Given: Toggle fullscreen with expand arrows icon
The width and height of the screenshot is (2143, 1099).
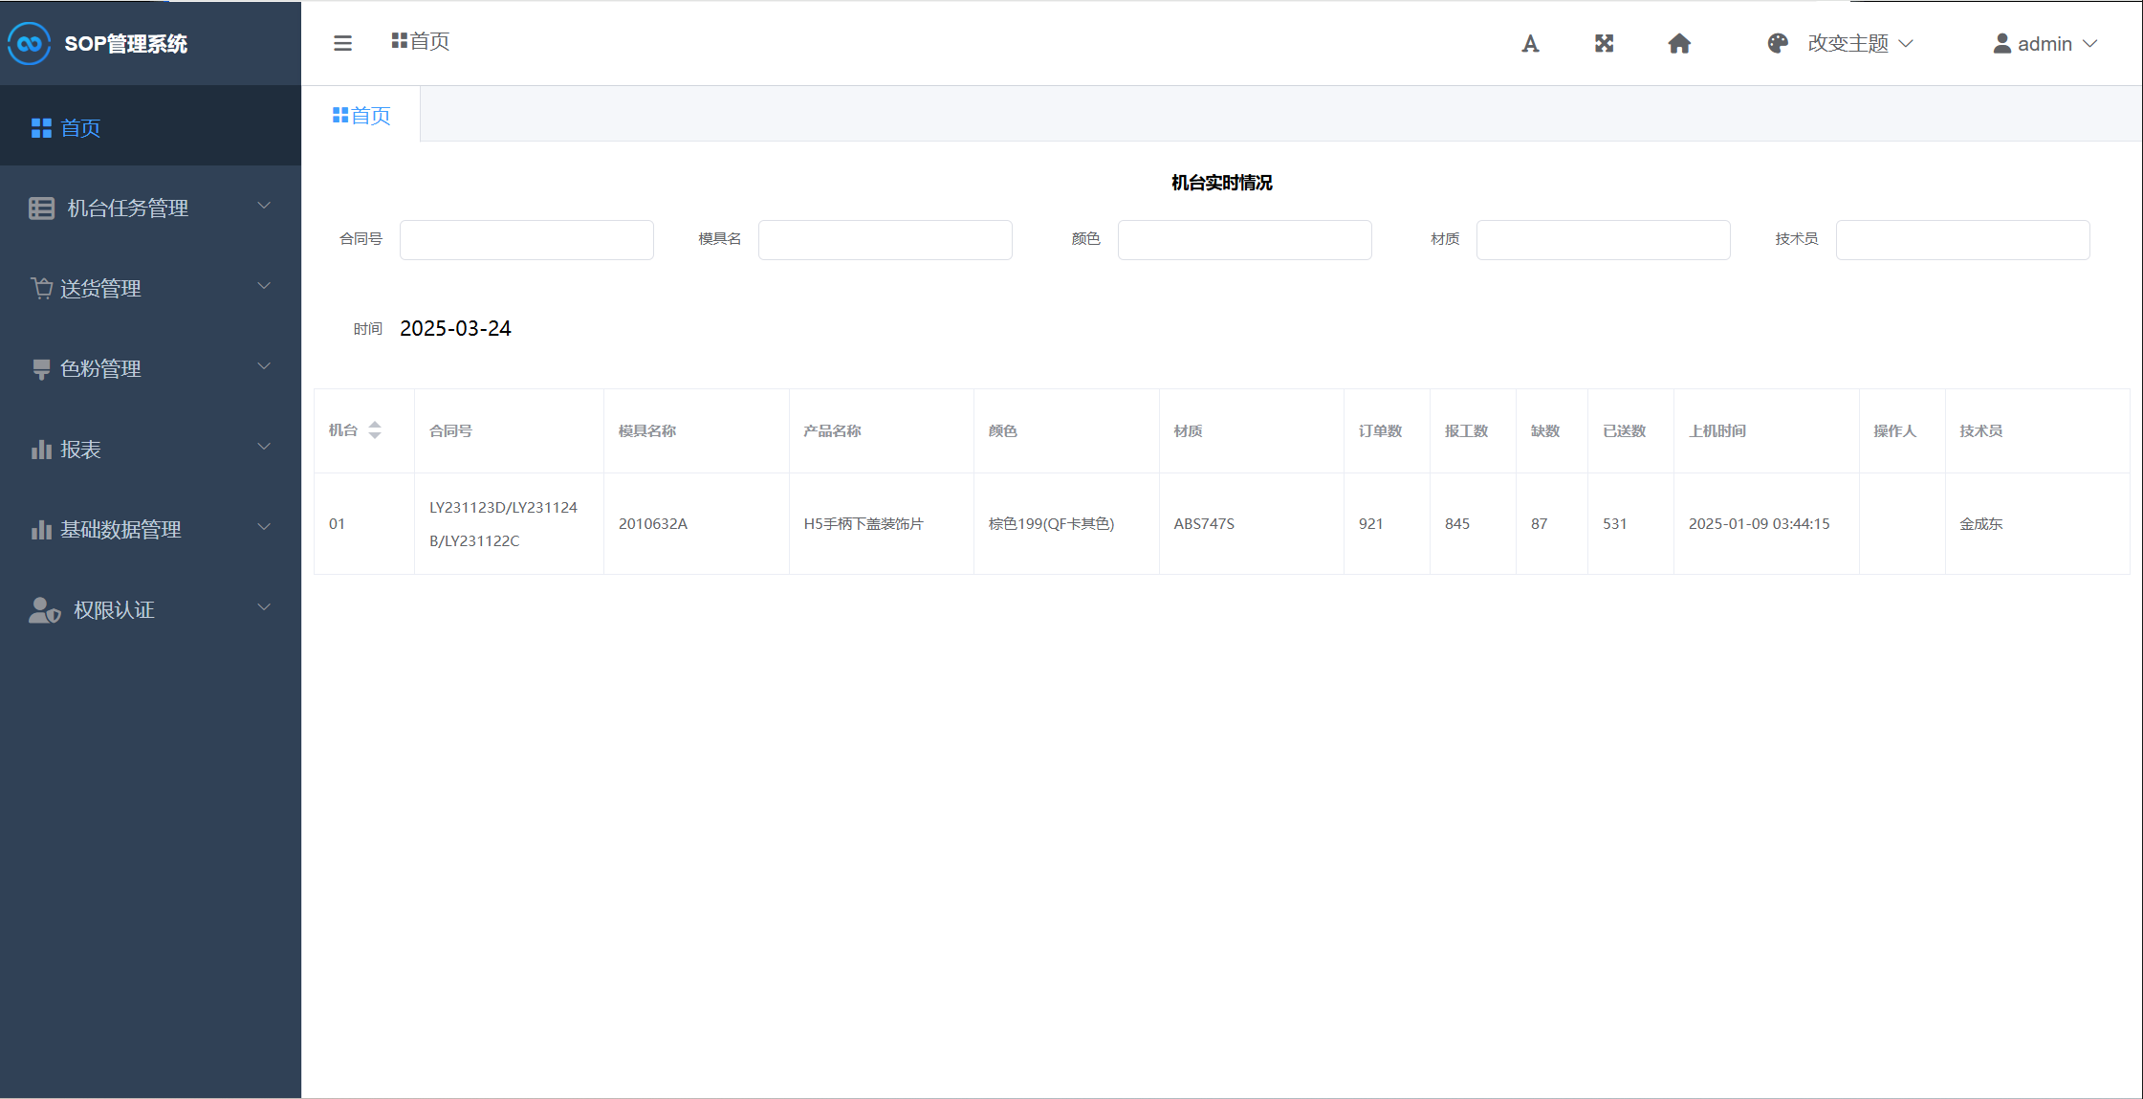Looking at the screenshot, I should (x=1604, y=43).
